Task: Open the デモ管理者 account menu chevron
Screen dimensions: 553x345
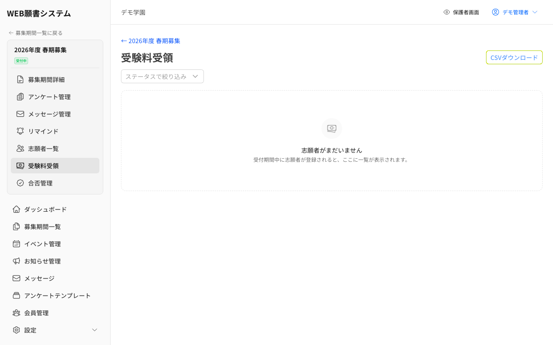Action: [535, 12]
